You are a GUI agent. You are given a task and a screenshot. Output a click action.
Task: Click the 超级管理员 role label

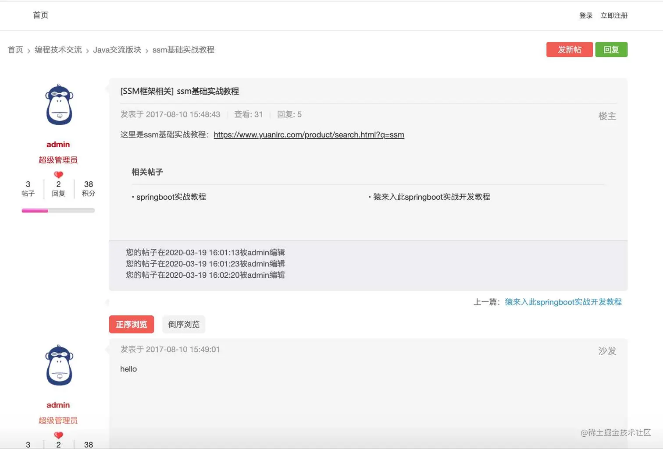coord(58,159)
